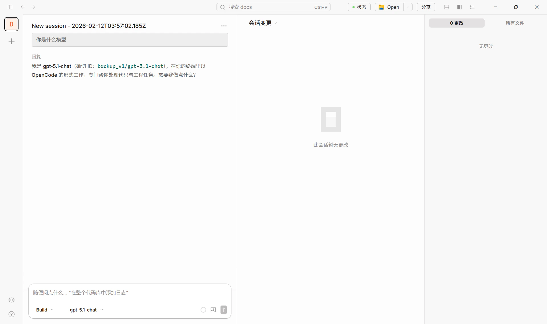Open the help question mark
This screenshot has height=324, width=547.
[11, 314]
